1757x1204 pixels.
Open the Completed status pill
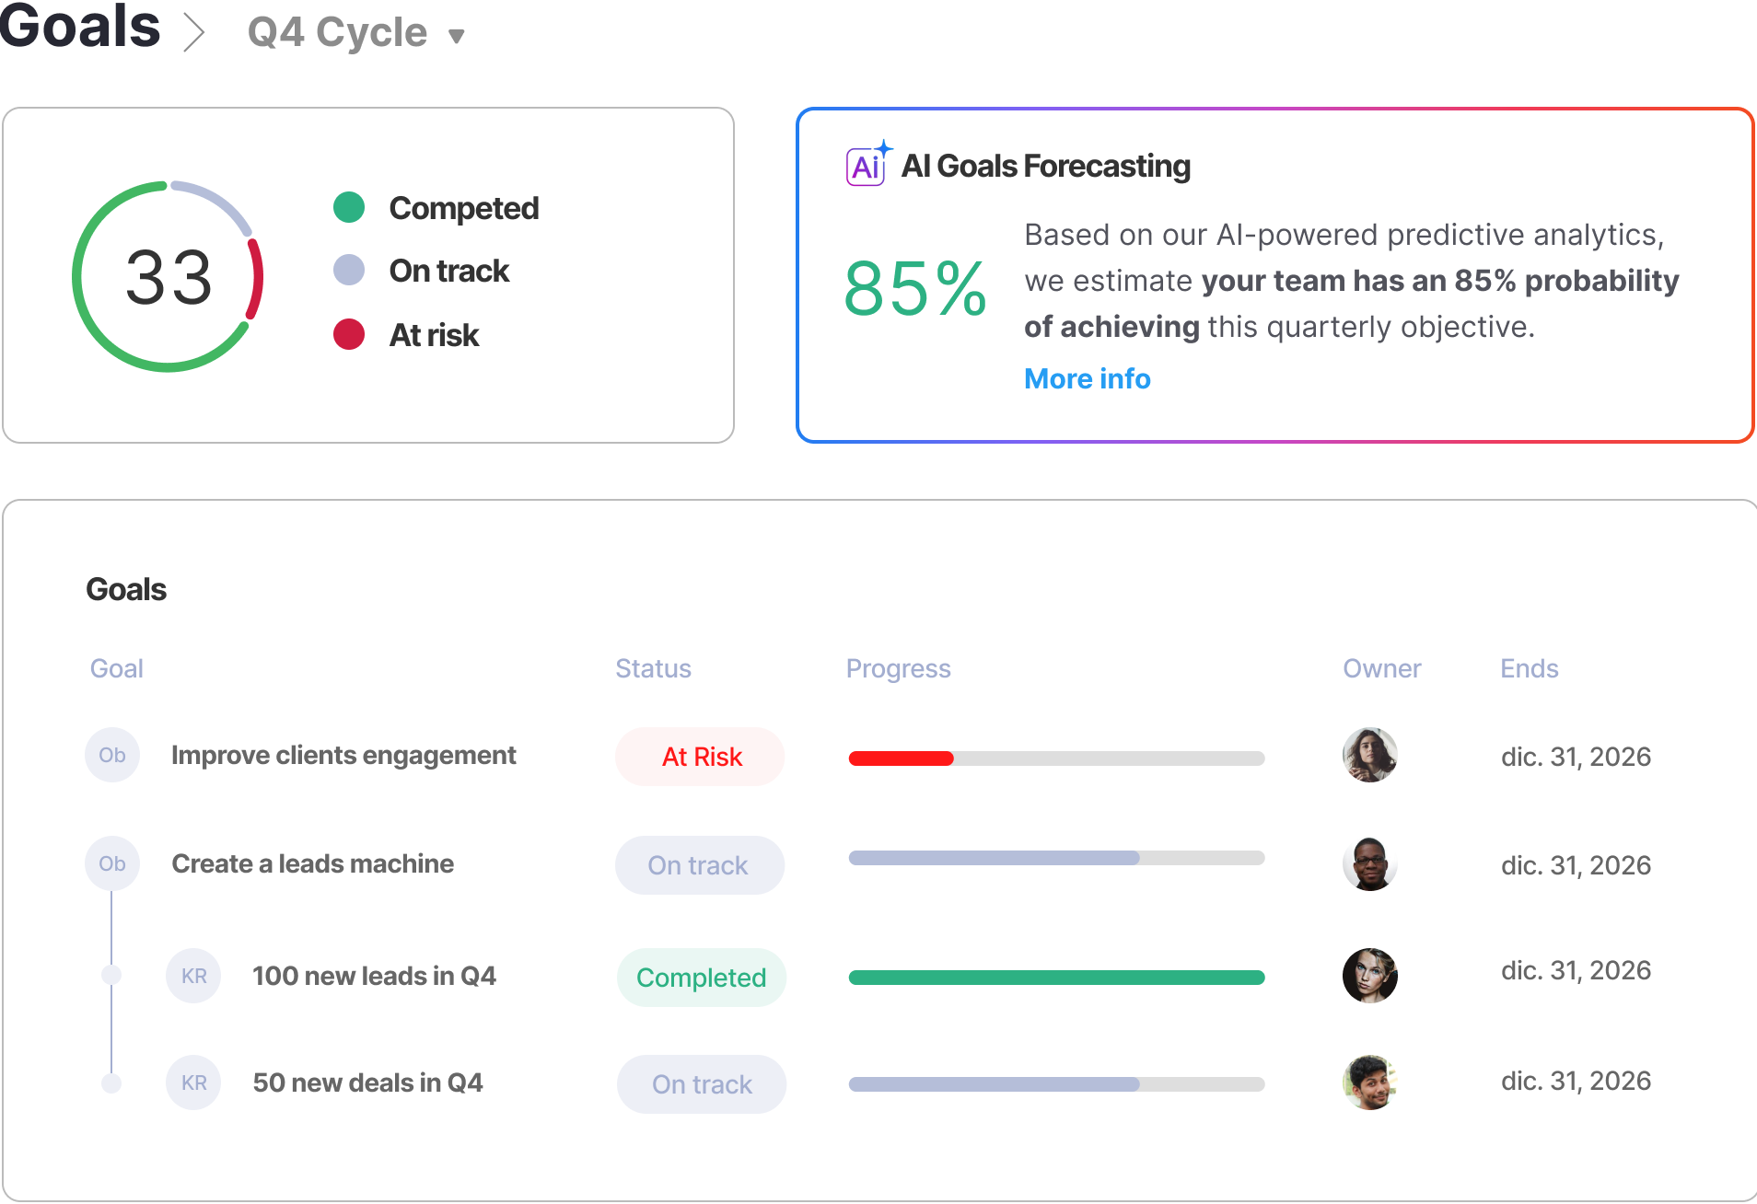[701, 978]
